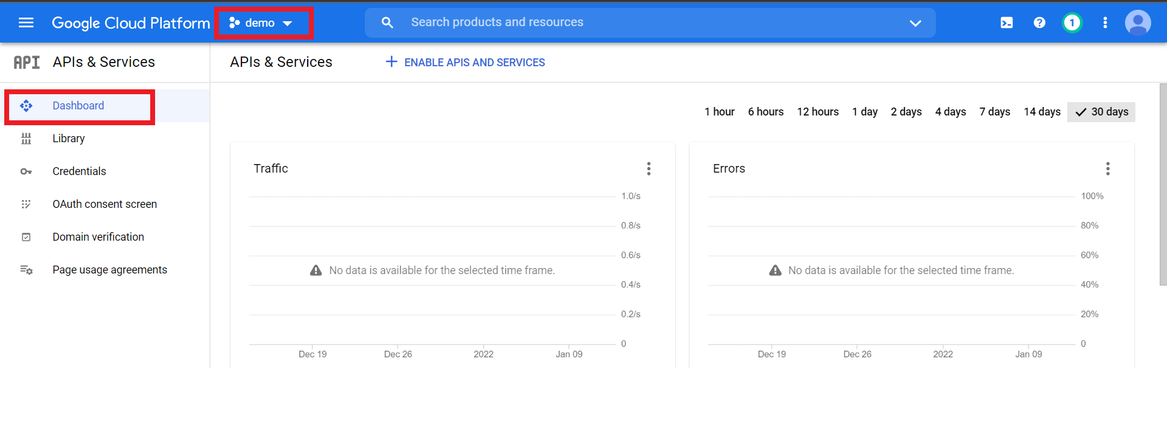Open Errors chart more options menu
This screenshot has height=423, width=1167.
[1107, 168]
